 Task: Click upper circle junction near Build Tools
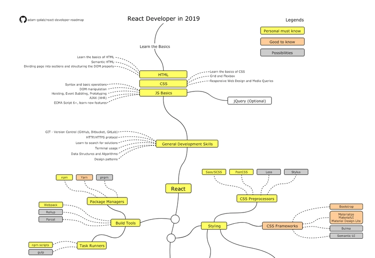point(175,219)
